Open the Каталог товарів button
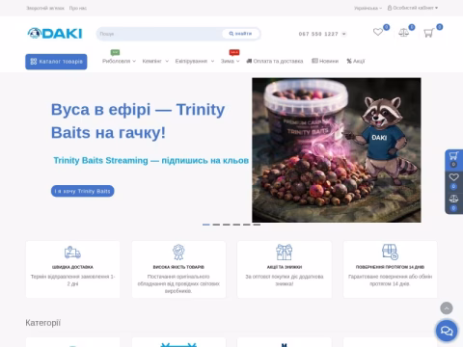Image resolution: width=463 pixels, height=347 pixels. [56, 62]
